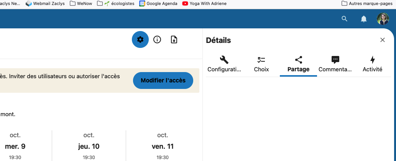
Task: Toggle the gear settings sidebar button
Action: pyautogui.click(x=140, y=39)
